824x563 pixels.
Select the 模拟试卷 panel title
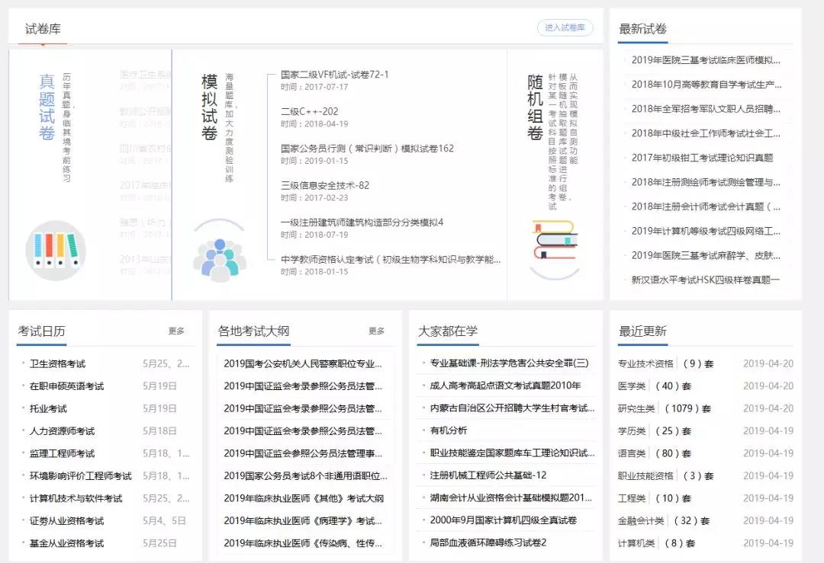coord(209,107)
